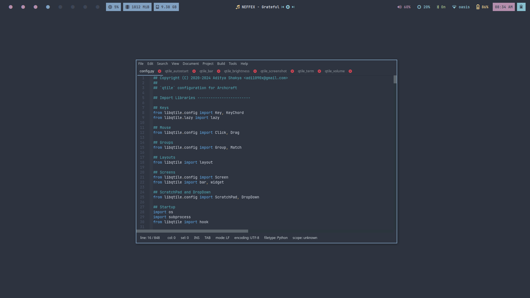This screenshot has height=298, width=530.
Task: Open the Build menu
Action: 221,64
